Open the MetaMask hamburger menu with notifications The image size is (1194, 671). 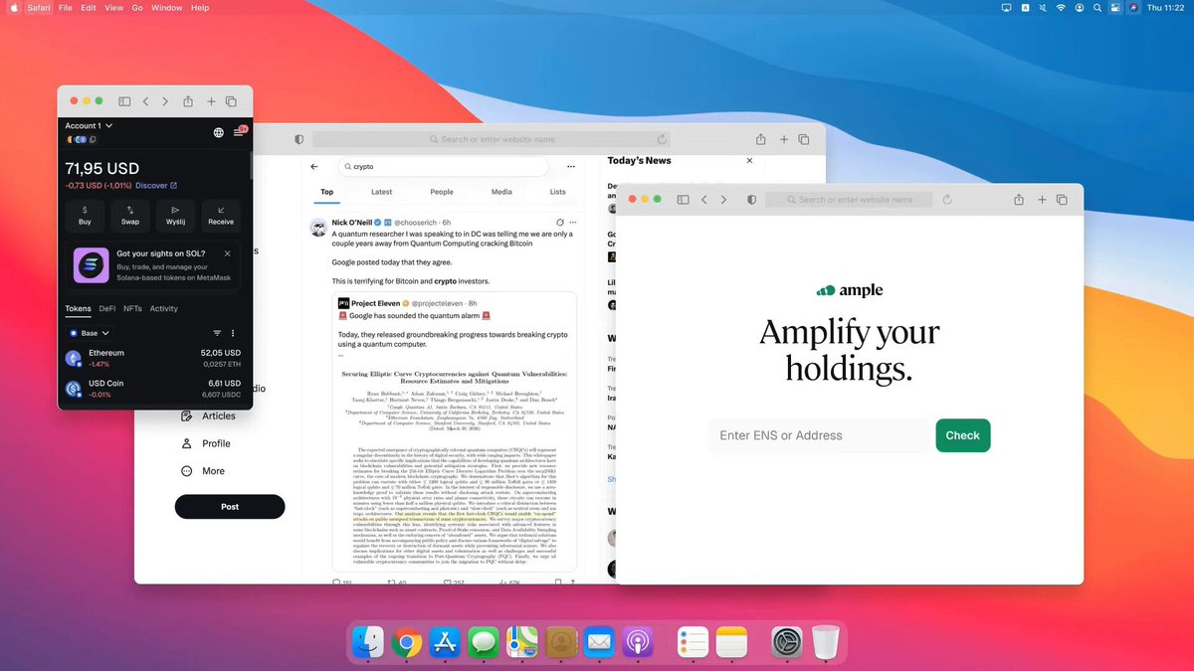pos(240,132)
